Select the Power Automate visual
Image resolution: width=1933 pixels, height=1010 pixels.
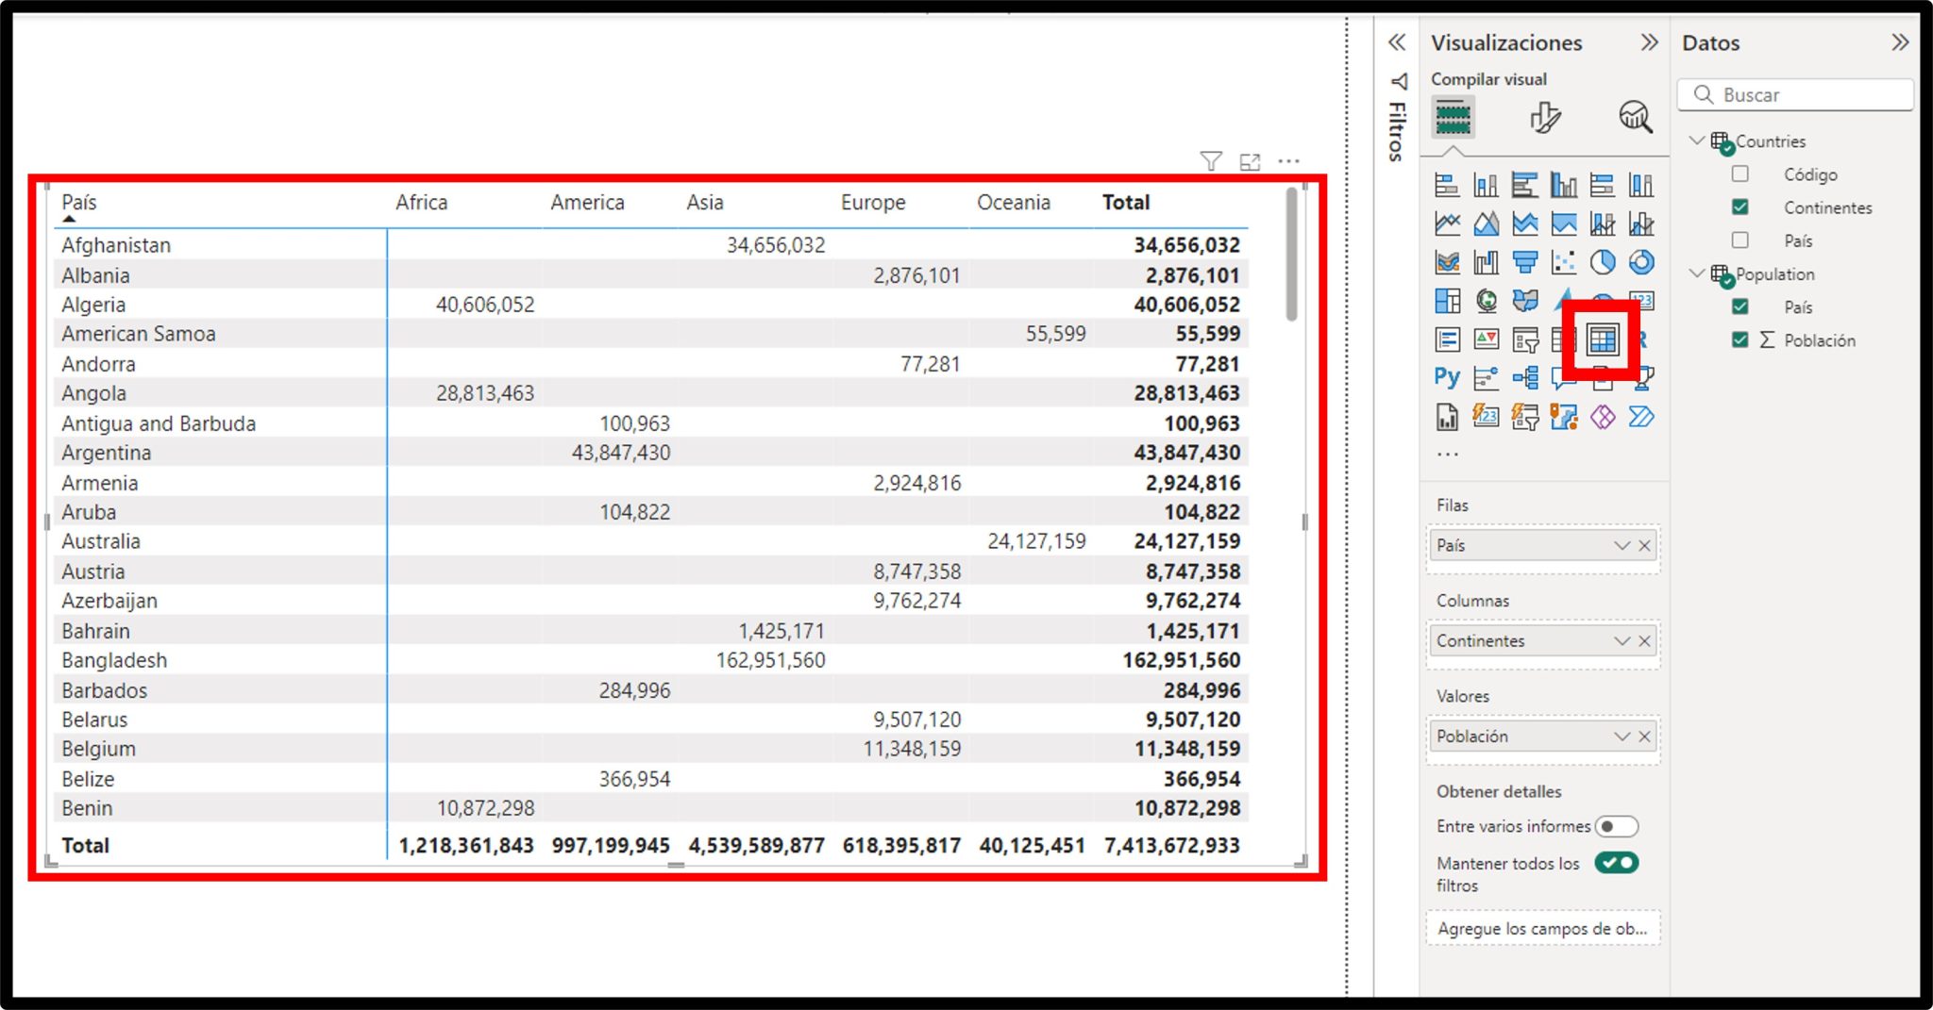point(1640,417)
